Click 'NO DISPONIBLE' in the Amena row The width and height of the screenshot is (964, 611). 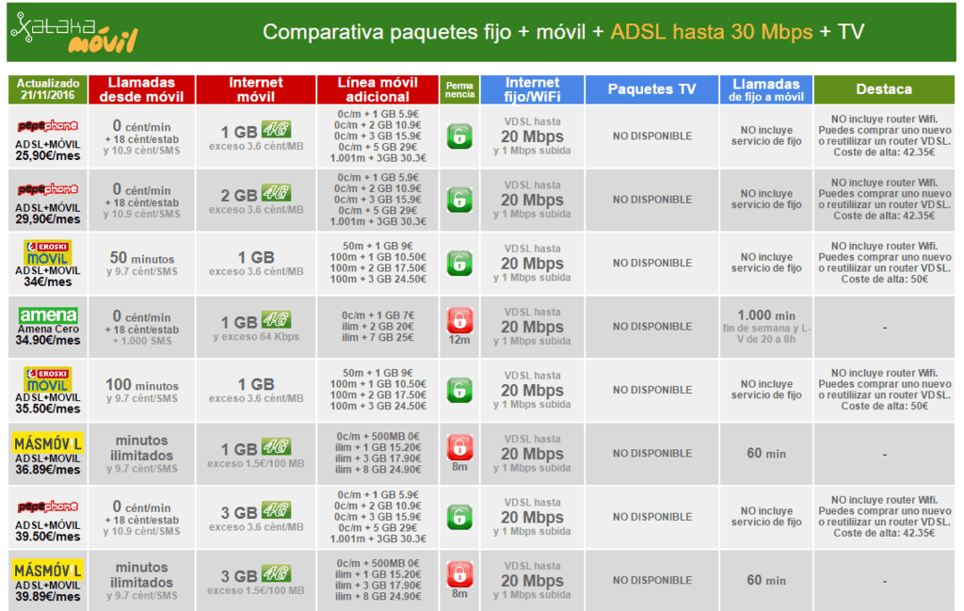(651, 327)
